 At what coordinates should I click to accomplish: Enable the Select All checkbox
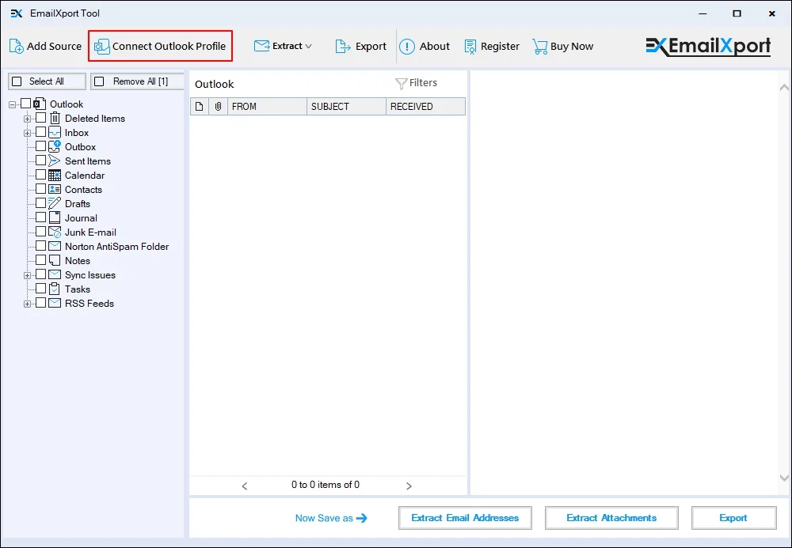pos(17,81)
